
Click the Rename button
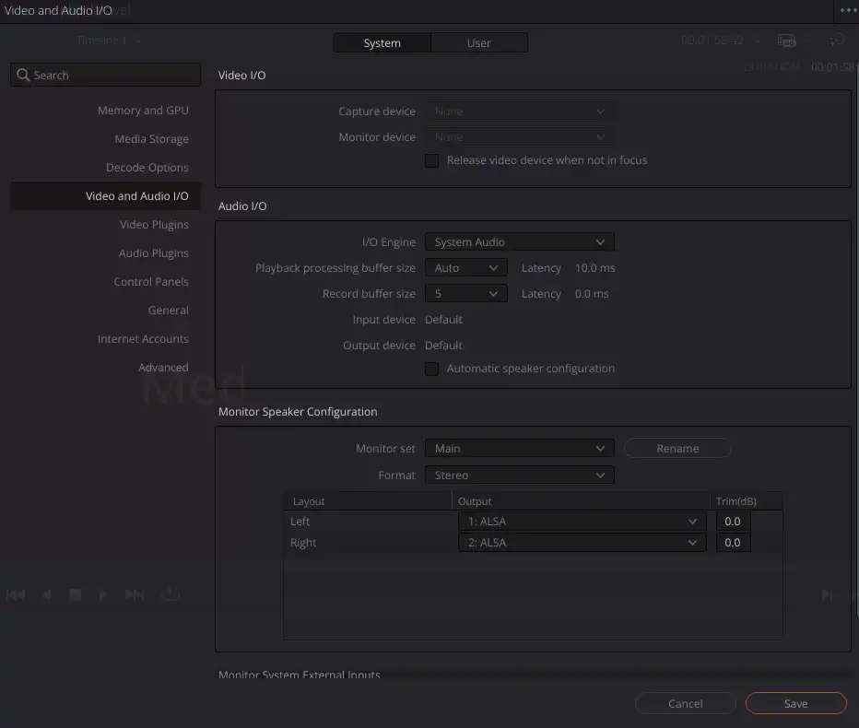click(677, 449)
